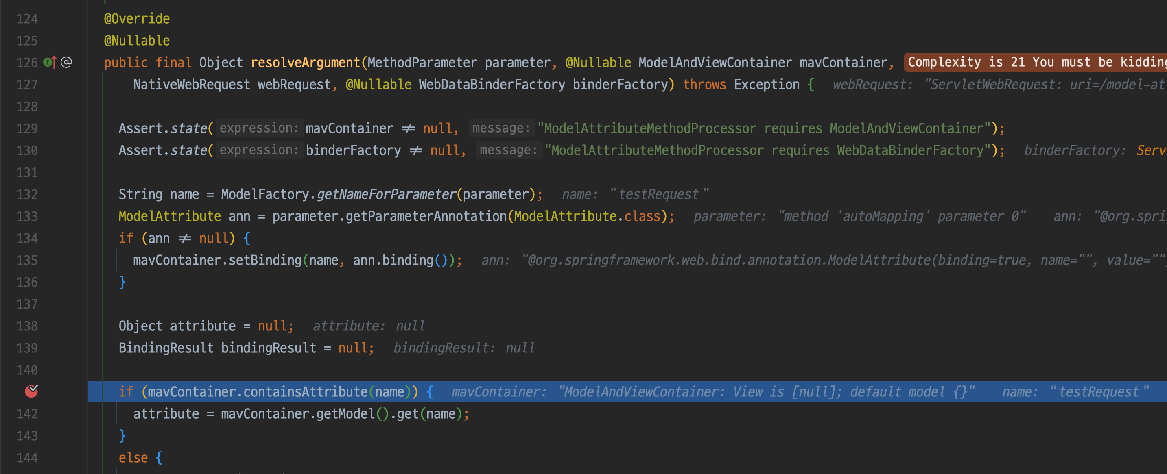Click the first 'expression:' parameter hint on line 129
Screen dimensions: 1167x474
[x=259, y=128]
